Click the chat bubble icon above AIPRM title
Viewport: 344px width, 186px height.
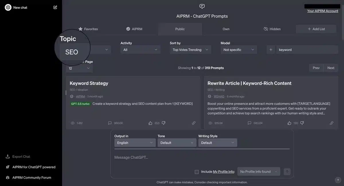point(202,7)
